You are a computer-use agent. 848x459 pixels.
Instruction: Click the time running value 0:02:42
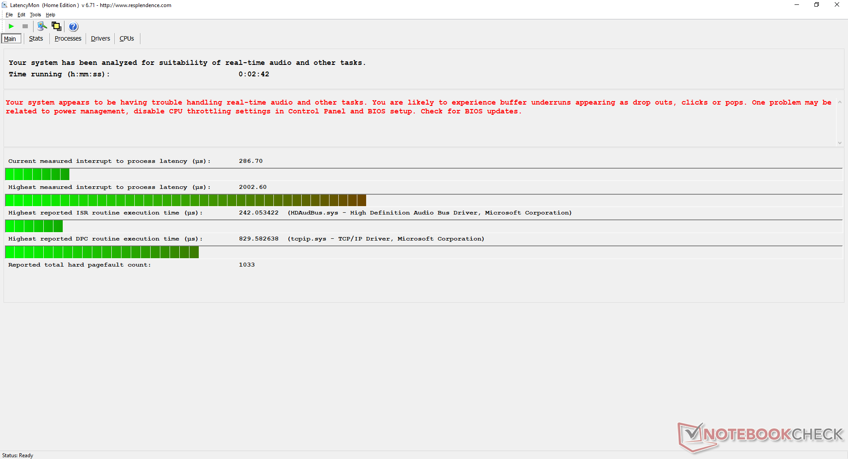(x=254, y=74)
